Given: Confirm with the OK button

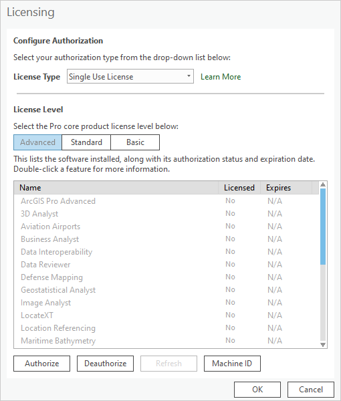Looking at the screenshot, I should tap(257, 390).
